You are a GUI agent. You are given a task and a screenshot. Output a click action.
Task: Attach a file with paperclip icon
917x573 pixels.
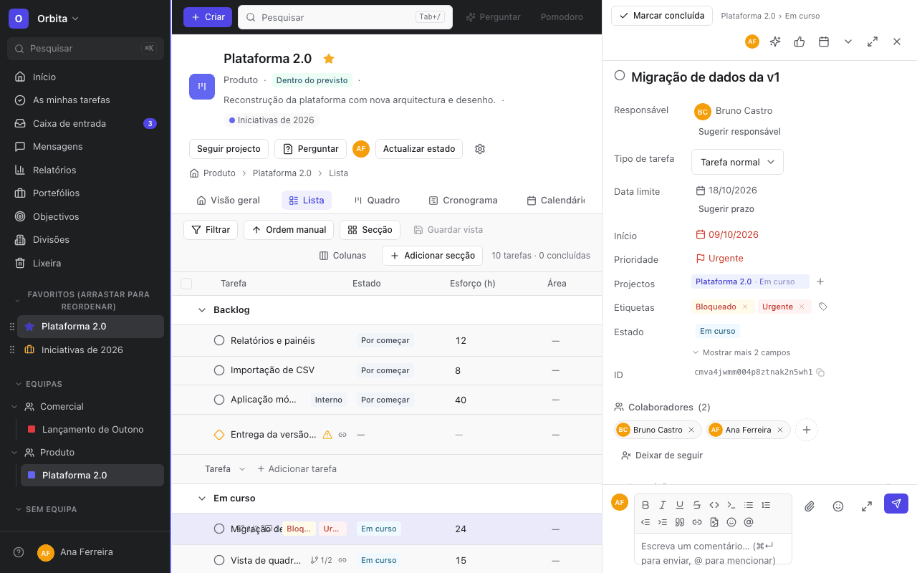coord(810,506)
